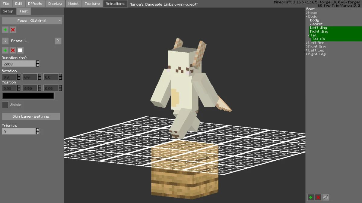Toggle the Visible checkbox
This screenshot has width=362, height=203.
coord(5,105)
